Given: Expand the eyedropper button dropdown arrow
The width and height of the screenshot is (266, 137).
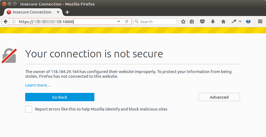Looking at the screenshot, I should (x=240, y=22).
